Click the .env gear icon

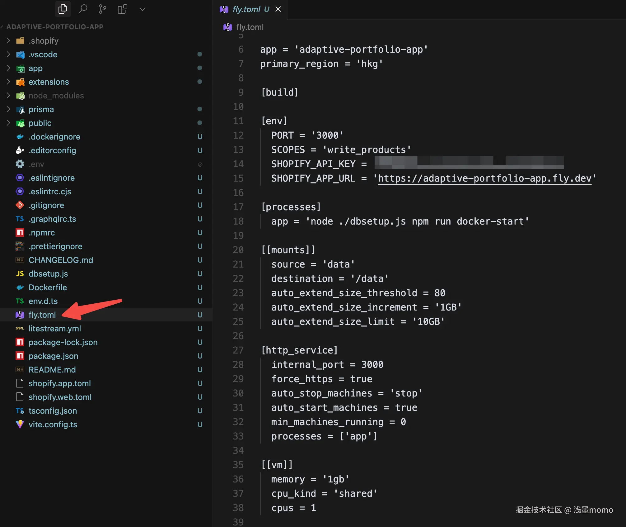click(20, 164)
